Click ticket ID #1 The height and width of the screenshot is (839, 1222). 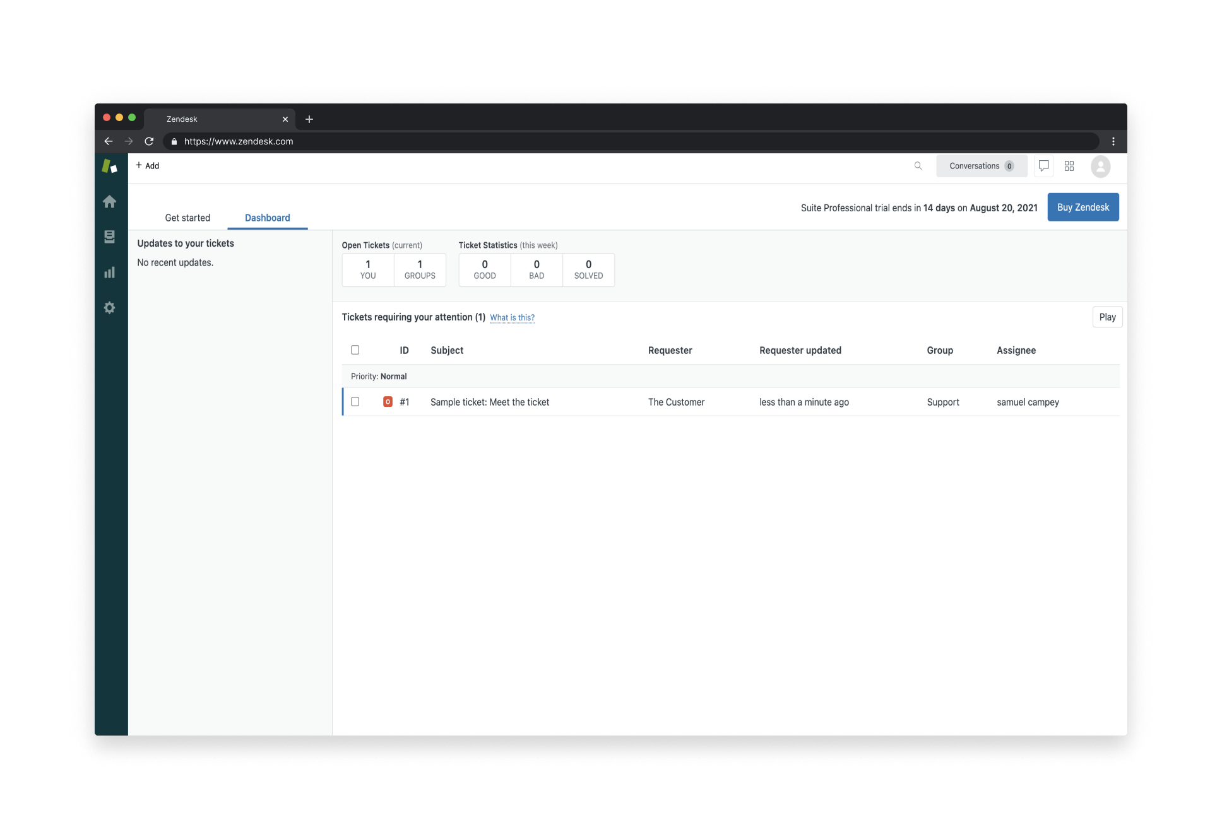[x=405, y=402]
